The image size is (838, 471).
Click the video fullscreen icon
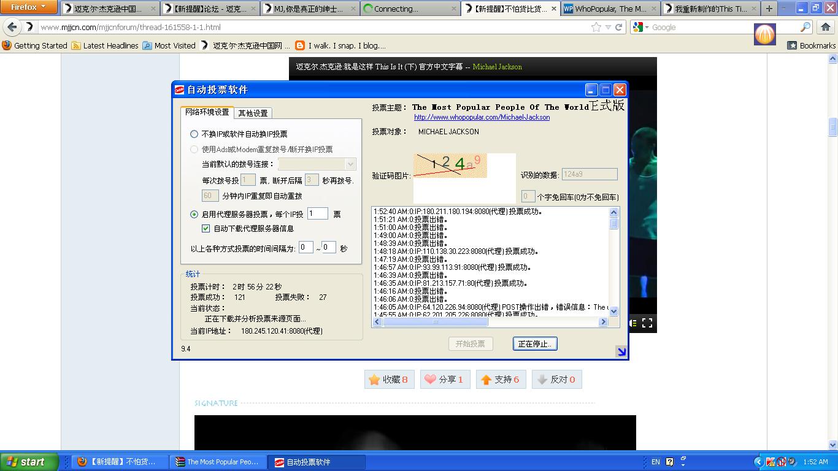(x=647, y=323)
